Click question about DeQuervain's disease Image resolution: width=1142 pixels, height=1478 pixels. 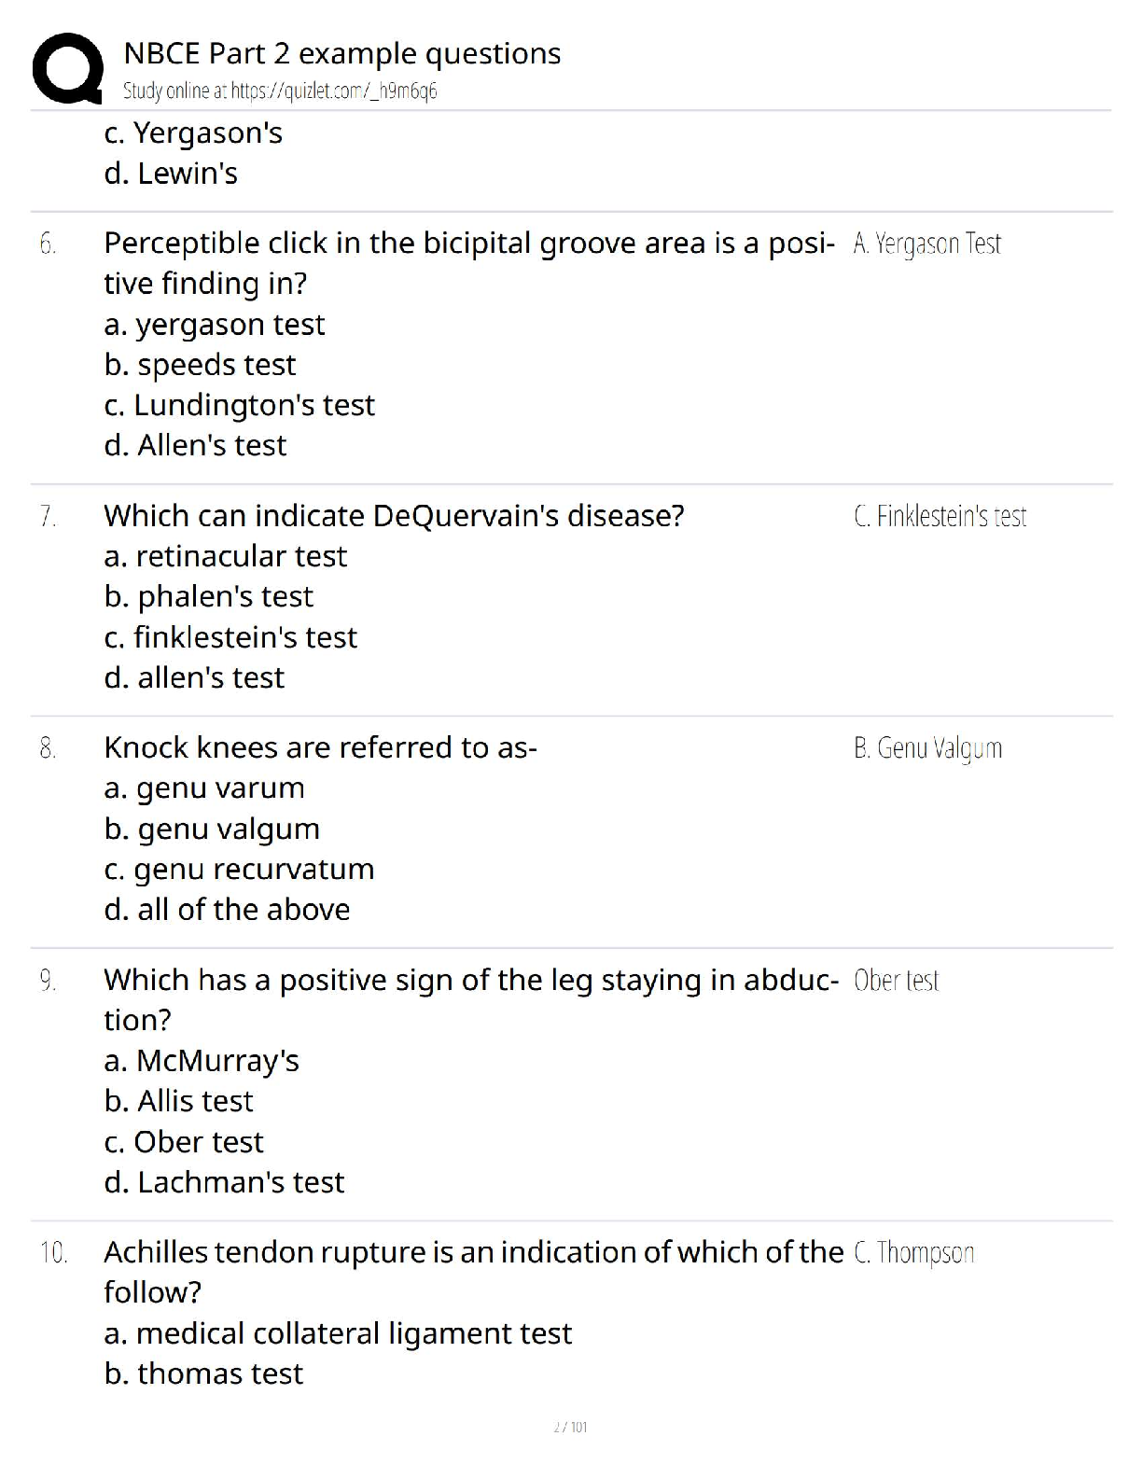394,516
